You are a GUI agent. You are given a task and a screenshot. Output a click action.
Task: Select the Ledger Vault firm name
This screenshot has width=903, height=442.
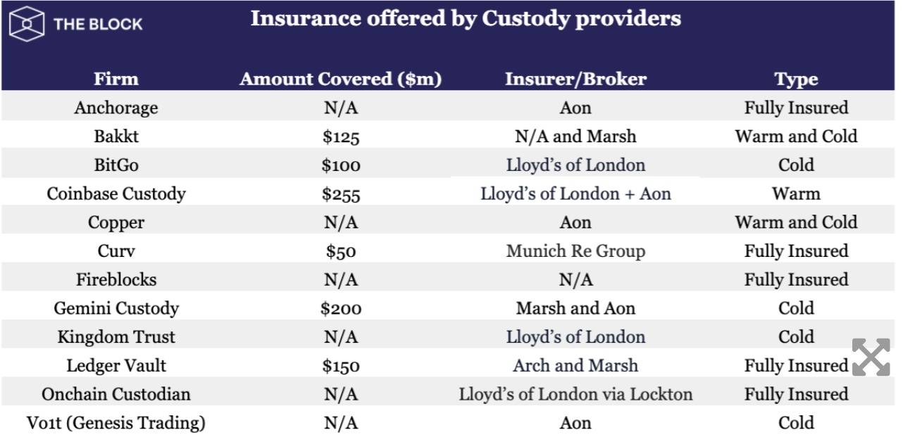point(116,365)
